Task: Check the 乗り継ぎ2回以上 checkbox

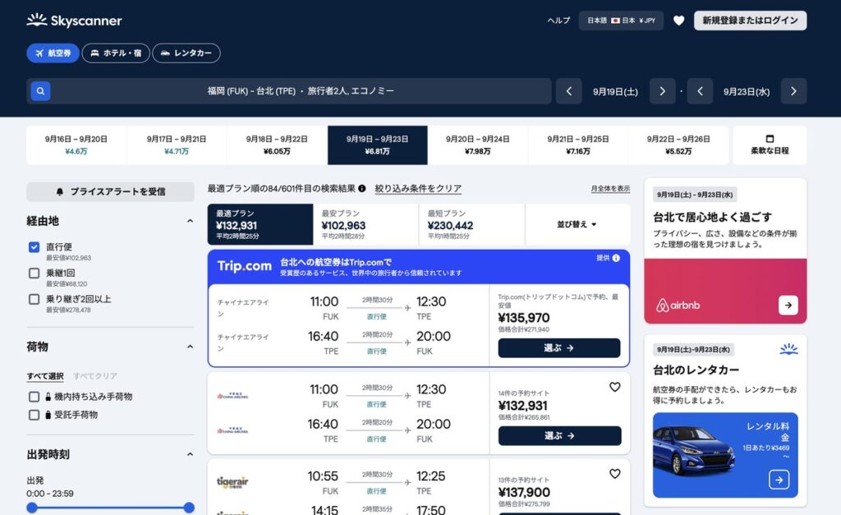Action: point(34,299)
